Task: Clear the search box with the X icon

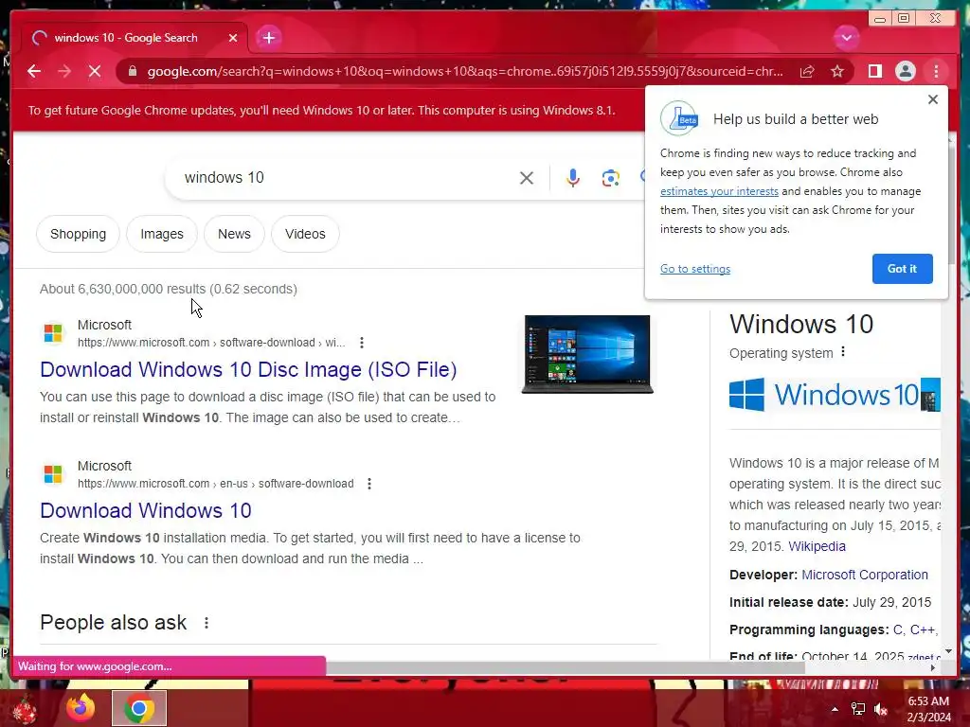Action: (527, 178)
